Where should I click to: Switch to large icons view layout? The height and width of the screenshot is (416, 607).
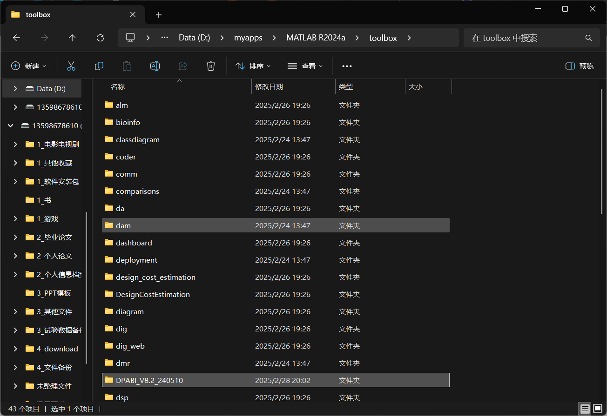click(598, 409)
